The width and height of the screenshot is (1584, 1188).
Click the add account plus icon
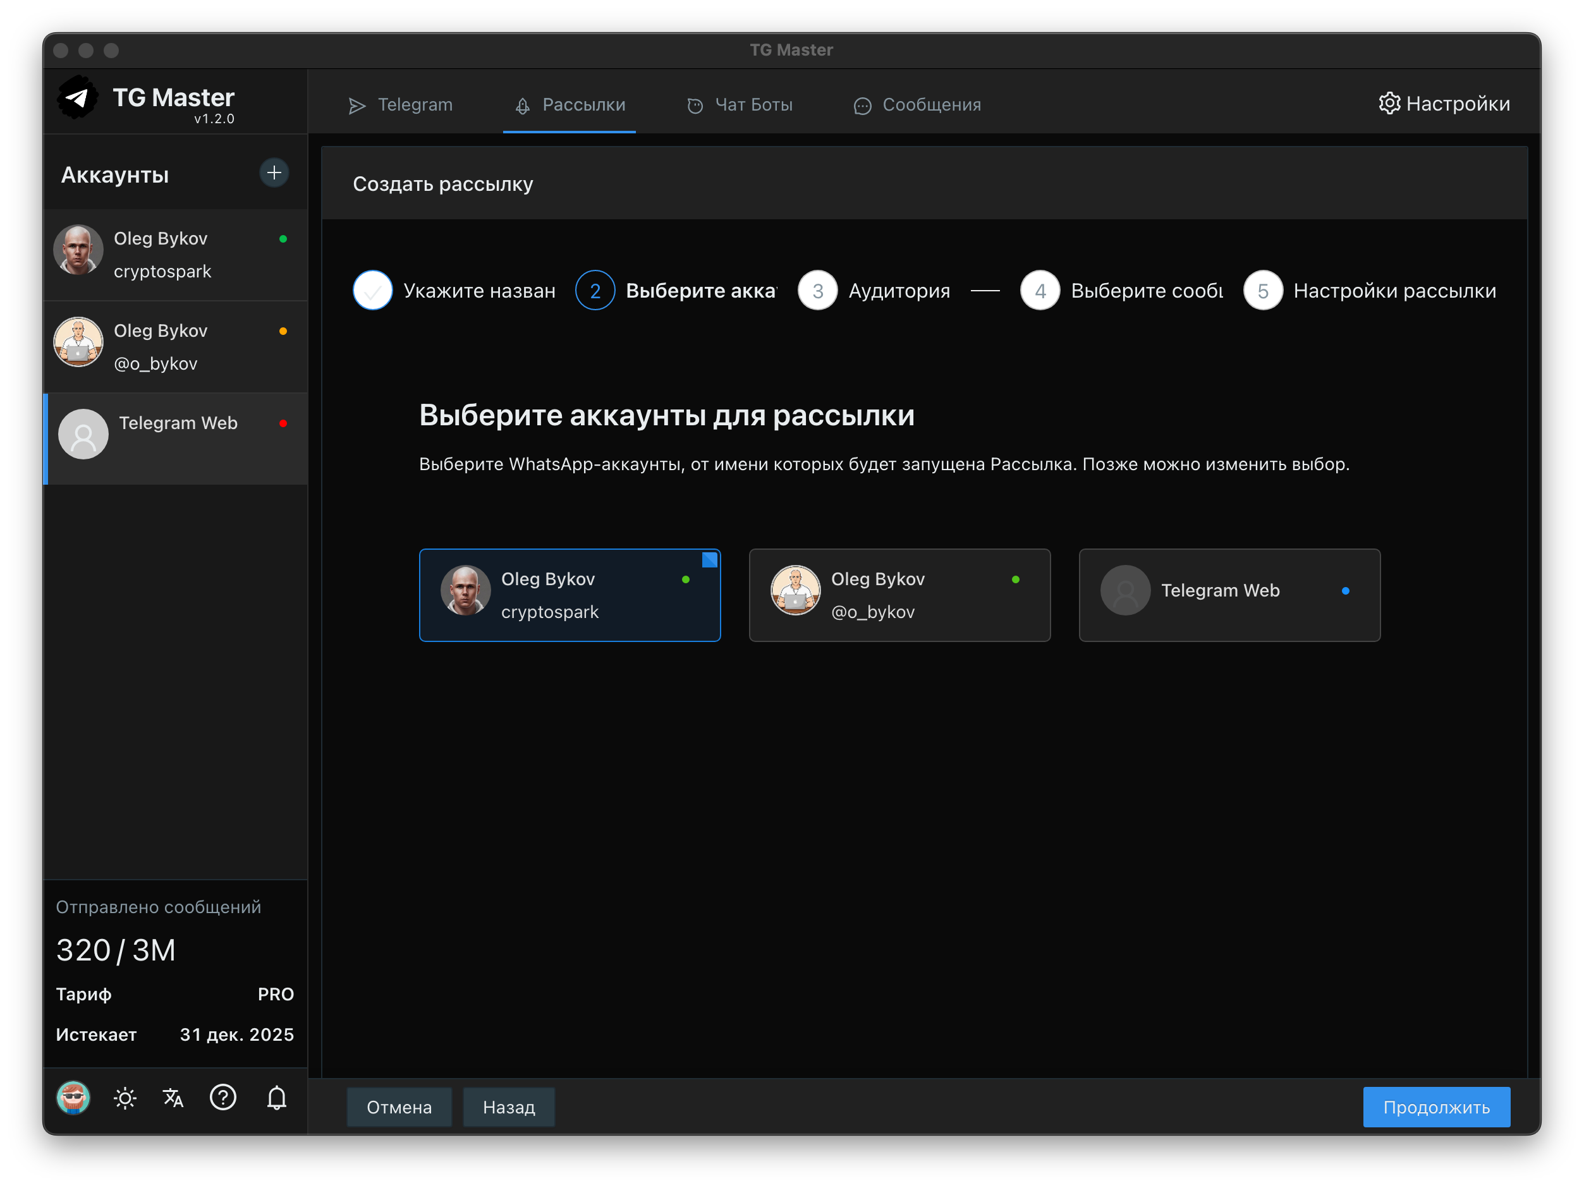(x=274, y=173)
